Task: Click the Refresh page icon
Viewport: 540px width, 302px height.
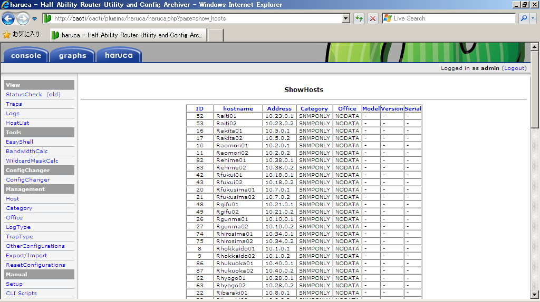Action: tap(359, 18)
